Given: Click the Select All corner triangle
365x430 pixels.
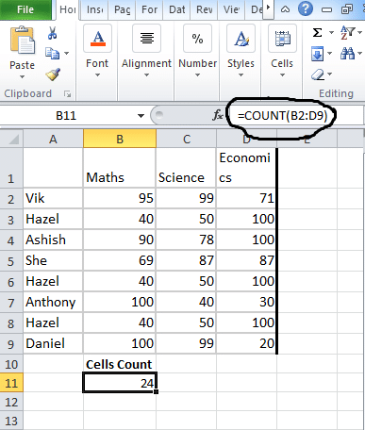Looking at the screenshot, I should click(11, 139).
